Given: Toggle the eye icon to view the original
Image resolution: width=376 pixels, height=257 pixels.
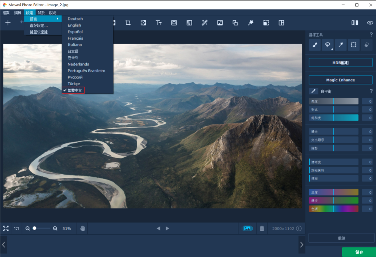Looking at the screenshot, I should (370, 23).
